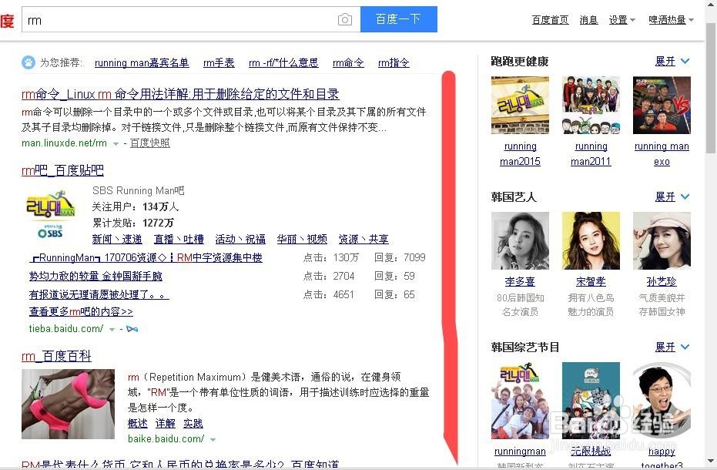Open dropdown arrow beside man.linuxde.net/rm
The image size is (717, 470).
tap(116, 144)
